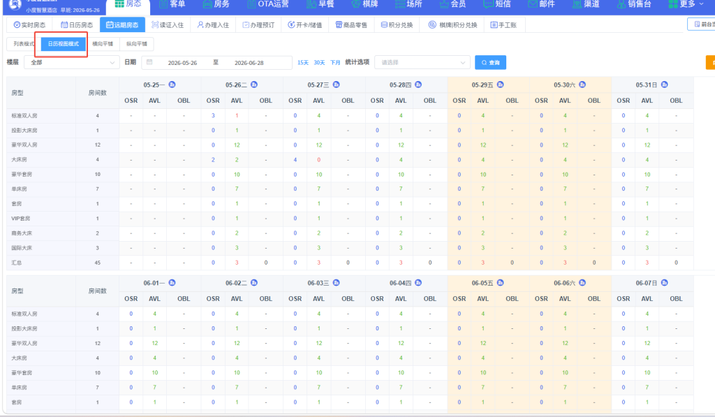Open the 棋牌 top menu
The image size is (715, 417).
364,4
